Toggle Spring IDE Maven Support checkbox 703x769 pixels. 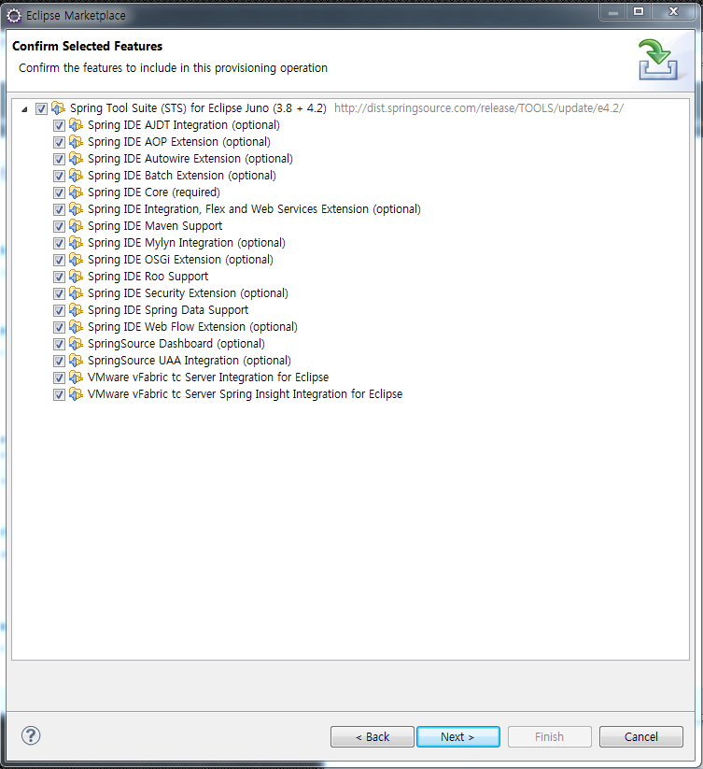point(59,226)
